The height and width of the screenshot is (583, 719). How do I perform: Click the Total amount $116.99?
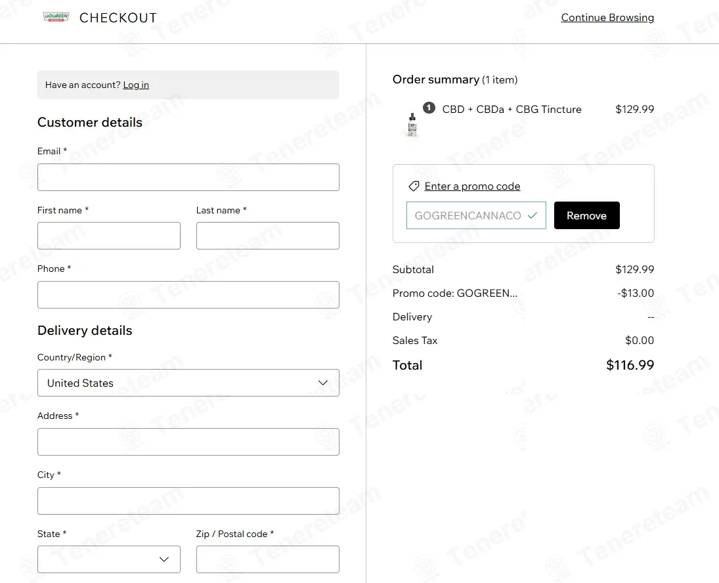click(630, 365)
